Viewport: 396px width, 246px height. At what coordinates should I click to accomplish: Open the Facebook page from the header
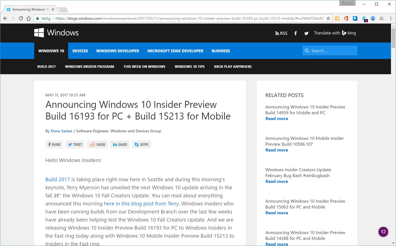click(x=296, y=33)
